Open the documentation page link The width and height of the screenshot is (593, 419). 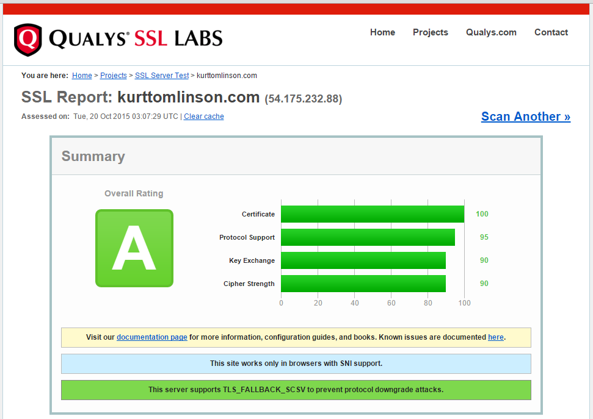152,337
